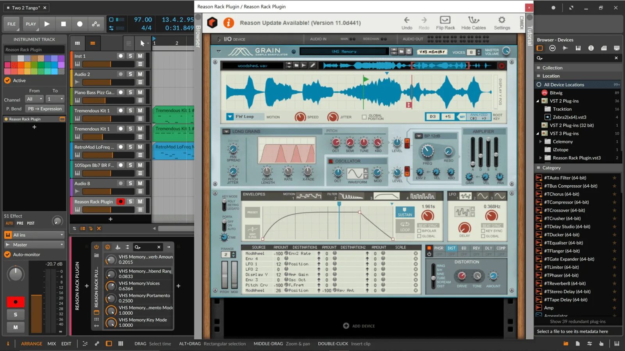
Task: Open the FILE menu
Action: 11,24
